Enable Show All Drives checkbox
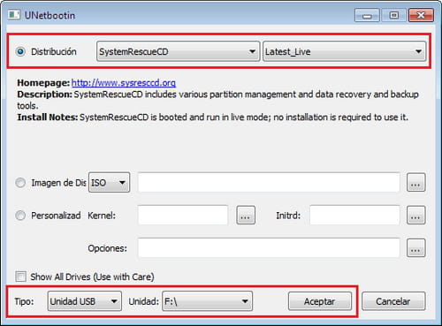This screenshot has height=326, width=442. click(x=20, y=277)
